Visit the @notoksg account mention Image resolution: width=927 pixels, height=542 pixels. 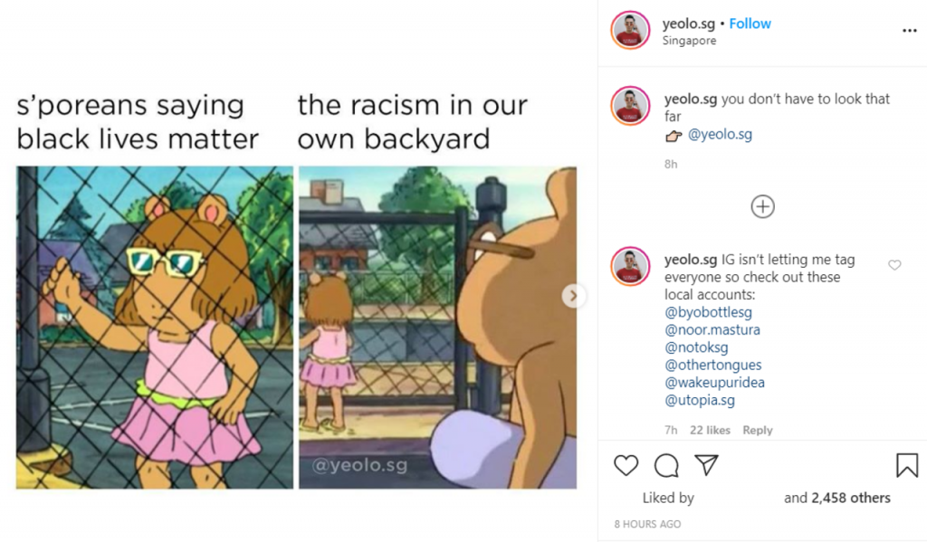point(696,347)
